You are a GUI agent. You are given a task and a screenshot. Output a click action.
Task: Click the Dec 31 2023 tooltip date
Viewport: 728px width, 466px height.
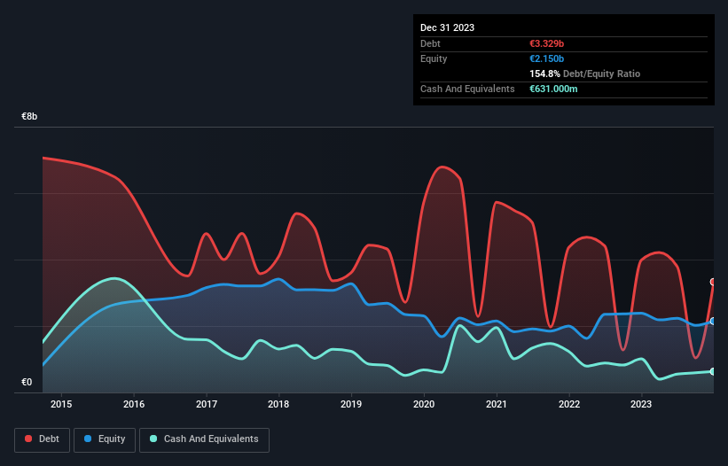tap(447, 27)
